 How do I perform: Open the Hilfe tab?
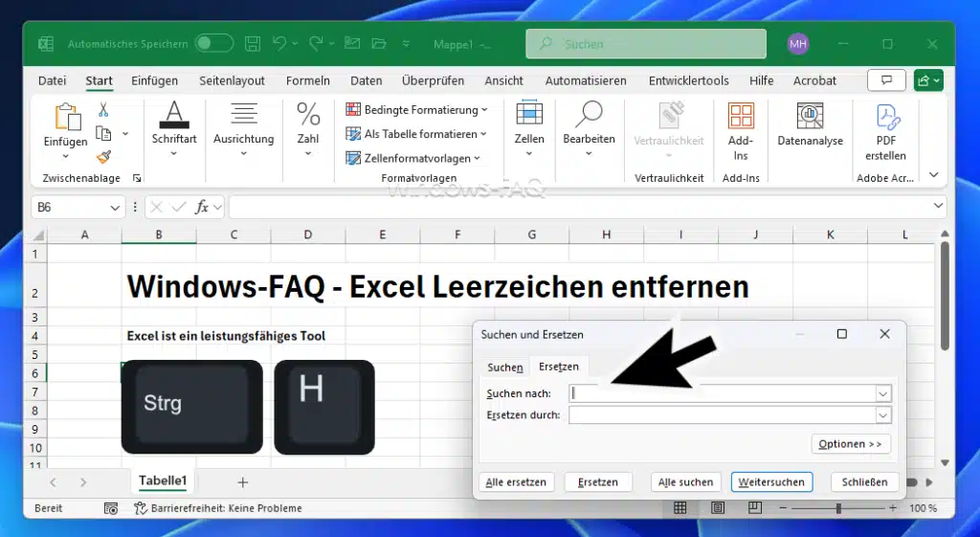tap(761, 80)
